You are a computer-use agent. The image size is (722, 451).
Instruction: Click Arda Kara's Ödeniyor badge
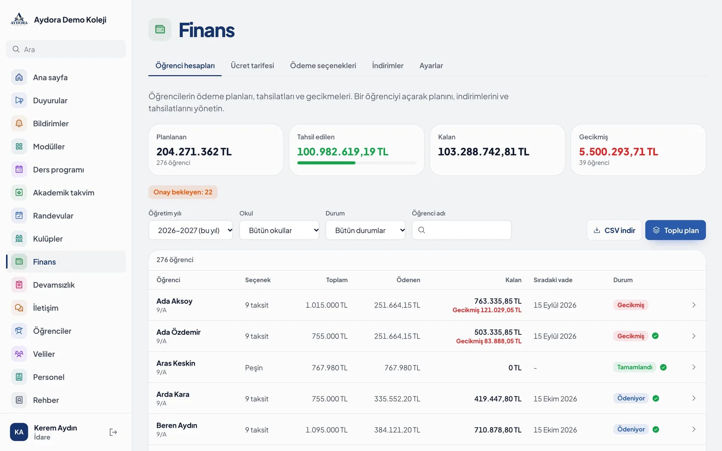tap(631, 398)
